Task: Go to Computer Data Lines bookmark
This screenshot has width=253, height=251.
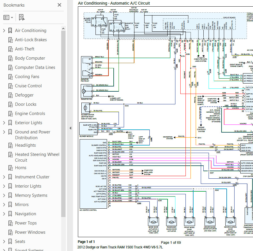Action: 35,67
